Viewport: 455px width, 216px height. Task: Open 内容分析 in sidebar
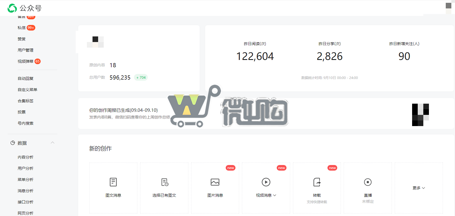[26, 157]
